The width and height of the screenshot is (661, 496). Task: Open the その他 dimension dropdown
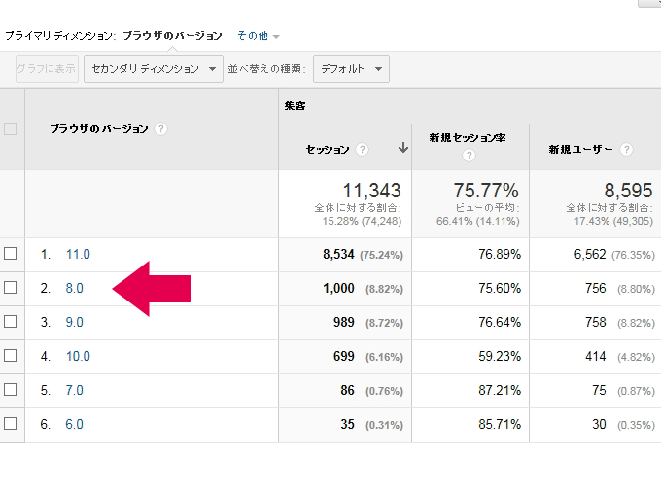tap(259, 36)
